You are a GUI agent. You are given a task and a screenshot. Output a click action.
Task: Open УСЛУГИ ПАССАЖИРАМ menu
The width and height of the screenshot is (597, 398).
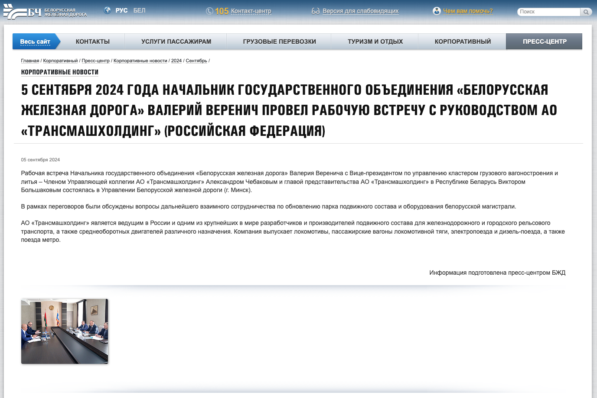[176, 41]
